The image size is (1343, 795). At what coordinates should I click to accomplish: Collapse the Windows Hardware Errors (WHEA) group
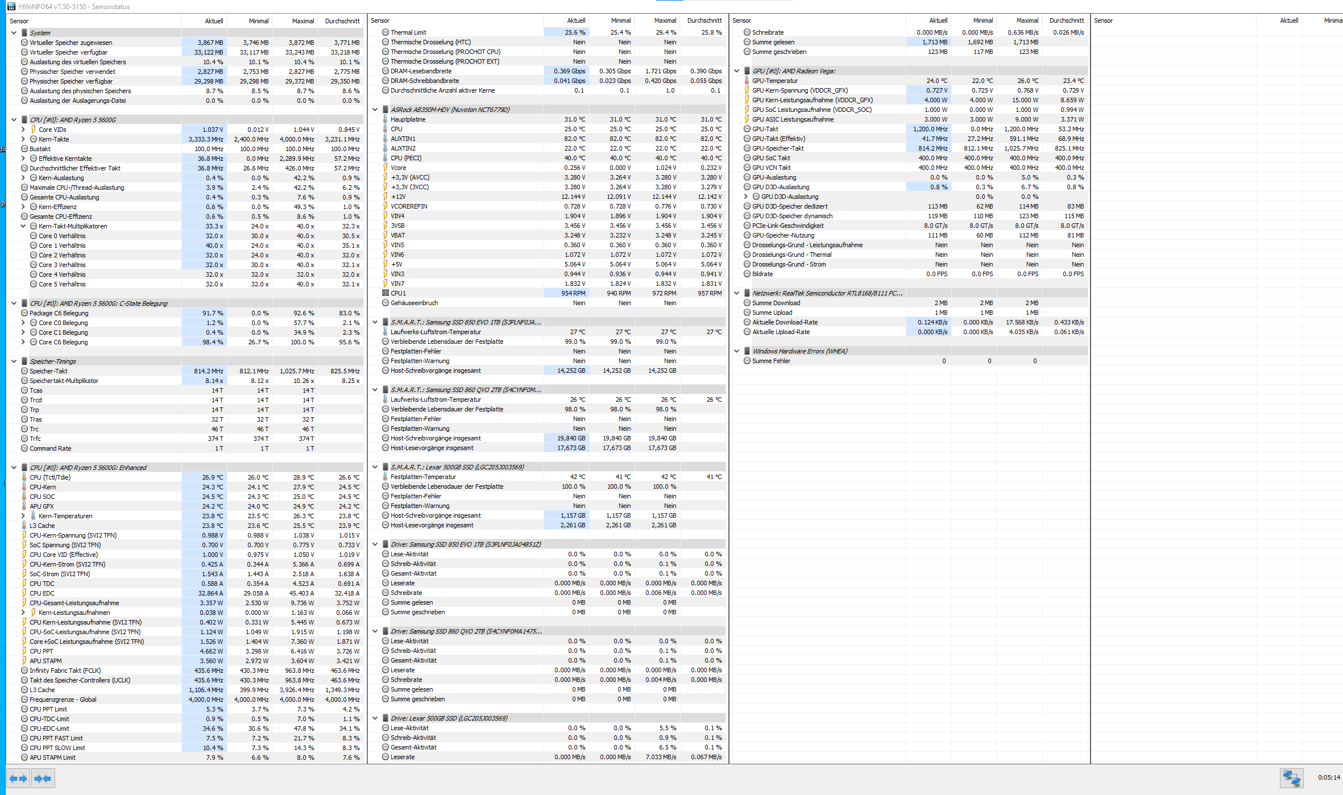pos(736,351)
